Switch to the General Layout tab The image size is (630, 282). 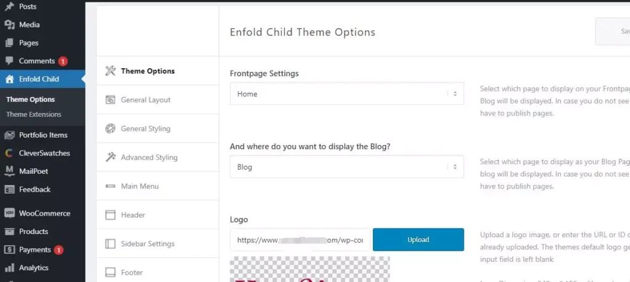click(146, 100)
